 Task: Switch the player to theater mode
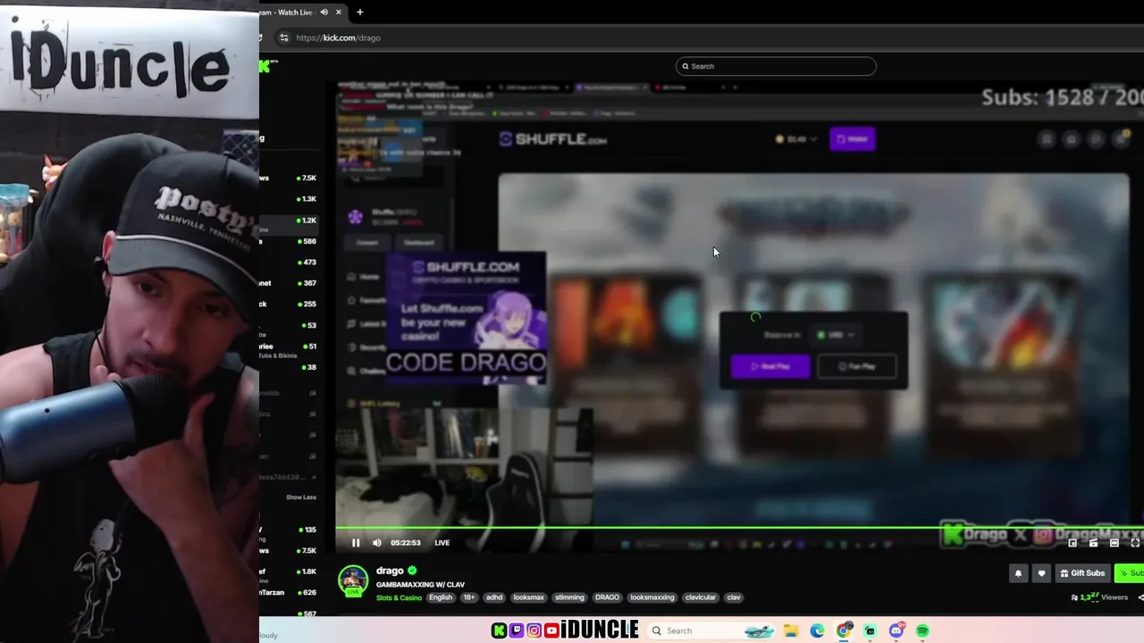point(1114,542)
